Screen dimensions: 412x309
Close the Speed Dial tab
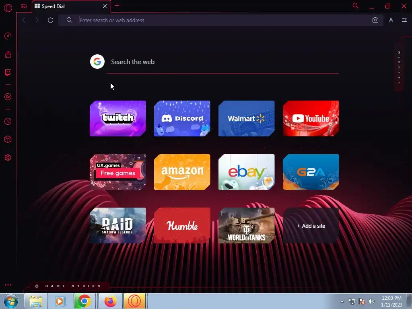click(105, 6)
